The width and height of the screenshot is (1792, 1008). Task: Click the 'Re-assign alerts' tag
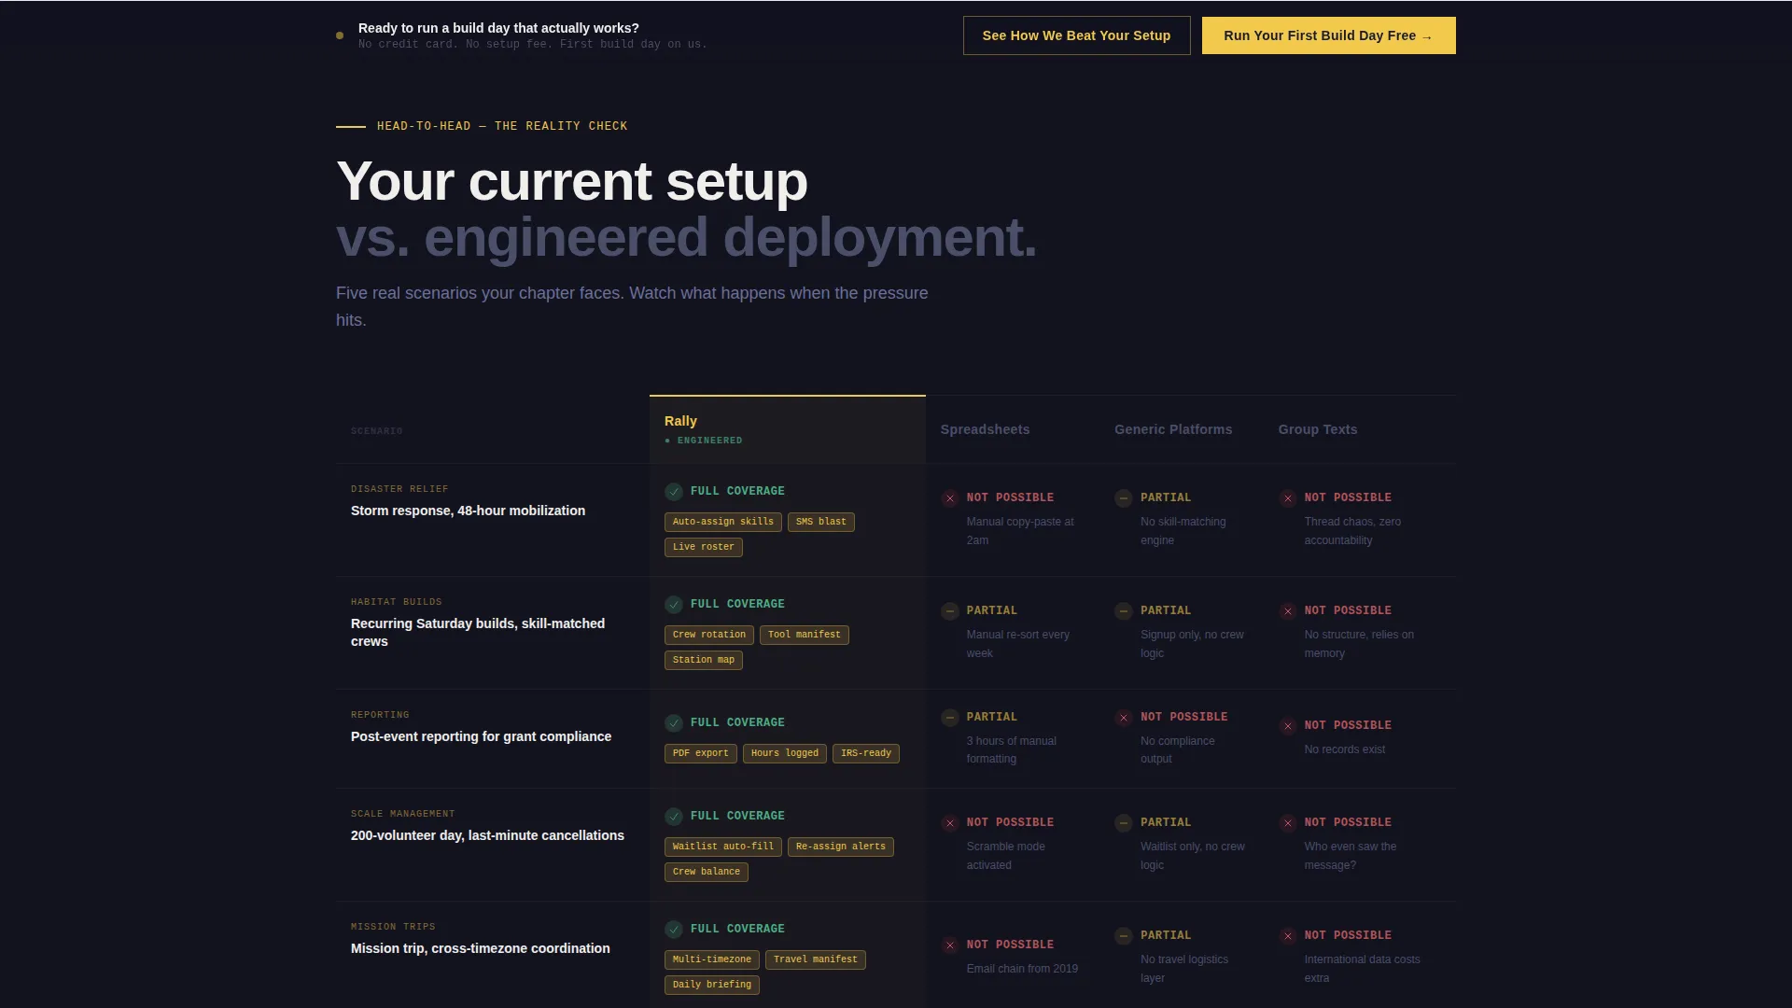pos(841,847)
